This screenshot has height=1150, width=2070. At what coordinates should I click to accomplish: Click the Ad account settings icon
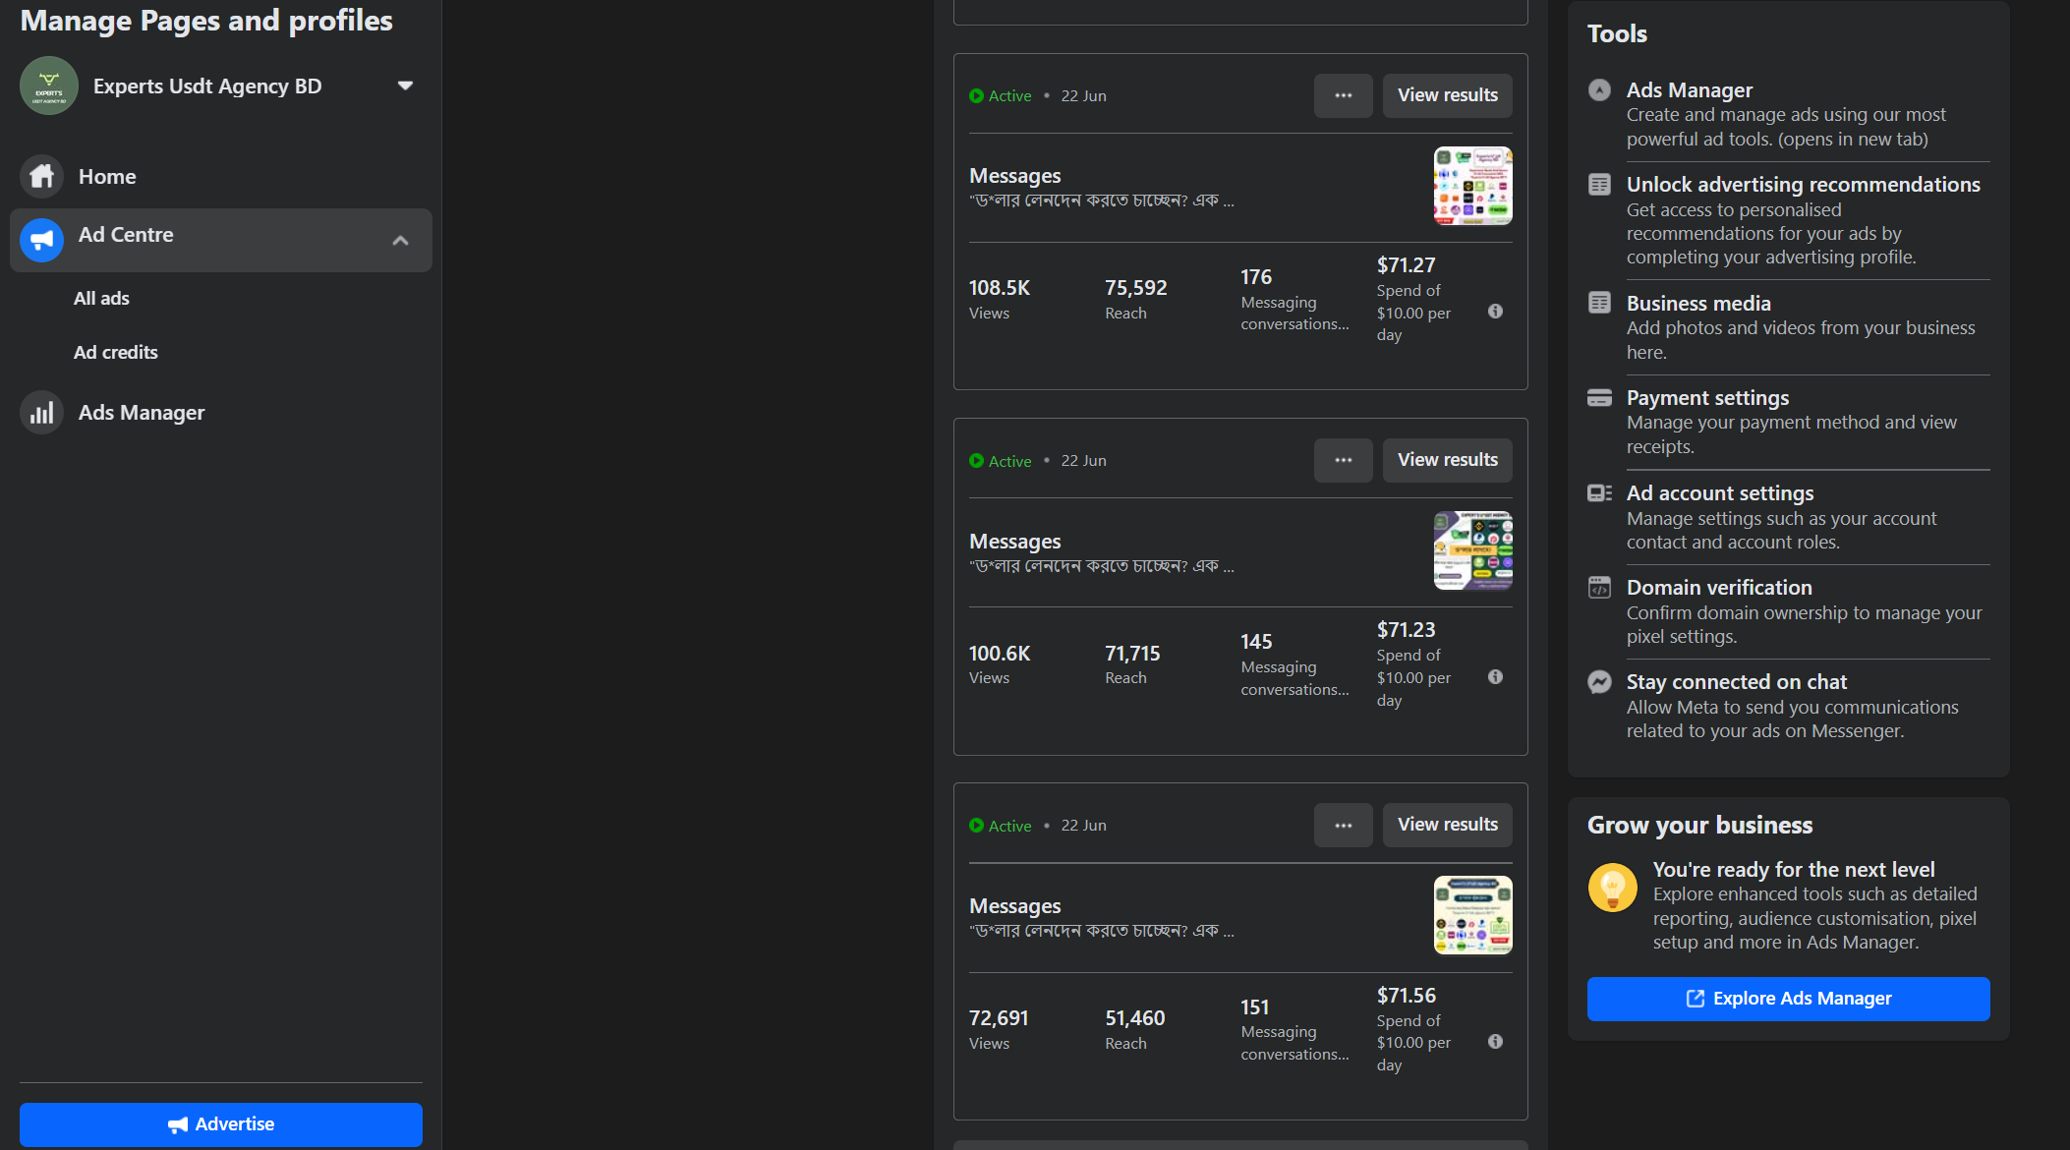[1599, 493]
